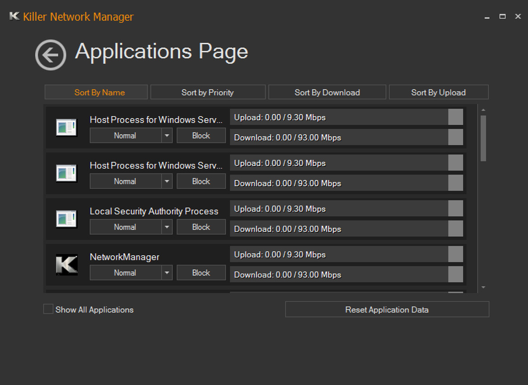Expand priority dropdown for Local Security Authority Process
Screen dimensions: 528x385
pyautogui.click(x=167, y=227)
